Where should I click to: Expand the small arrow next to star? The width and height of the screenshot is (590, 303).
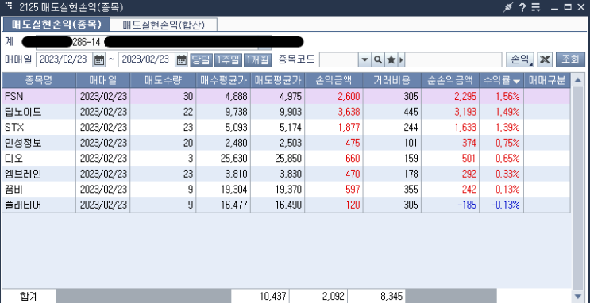(401, 59)
